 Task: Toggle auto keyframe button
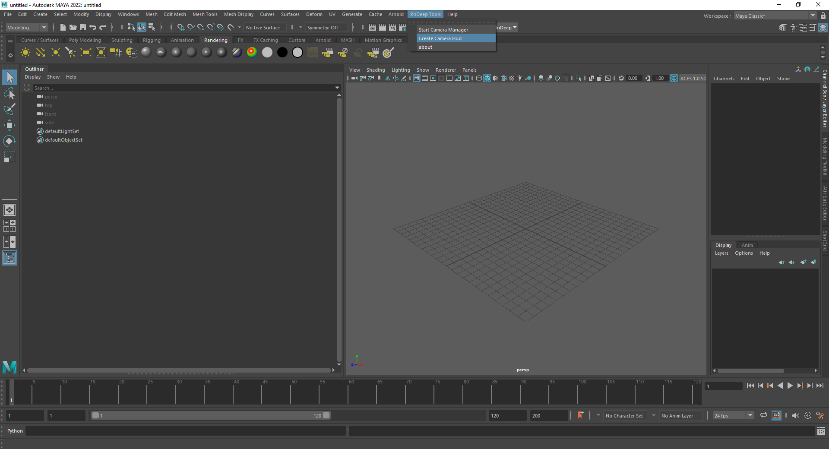(807, 415)
